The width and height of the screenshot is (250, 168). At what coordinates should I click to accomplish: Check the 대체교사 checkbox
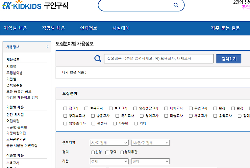pyautogui.click(x=166, y=108)
